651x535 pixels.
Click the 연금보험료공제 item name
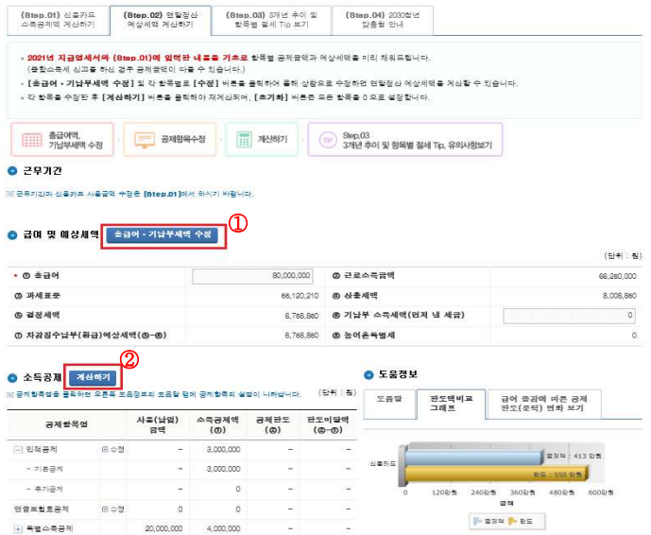(x=42, y=509)
